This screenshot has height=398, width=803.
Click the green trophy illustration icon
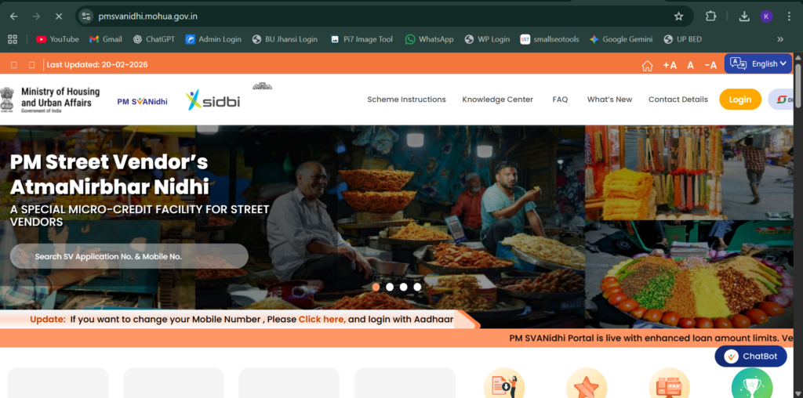(752, 384)
